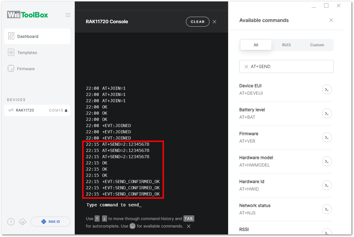Click the TAB autocomplete hint badge
Image resolution: width=354 pixels, height=237 pixels.
(x=189, y=219)
